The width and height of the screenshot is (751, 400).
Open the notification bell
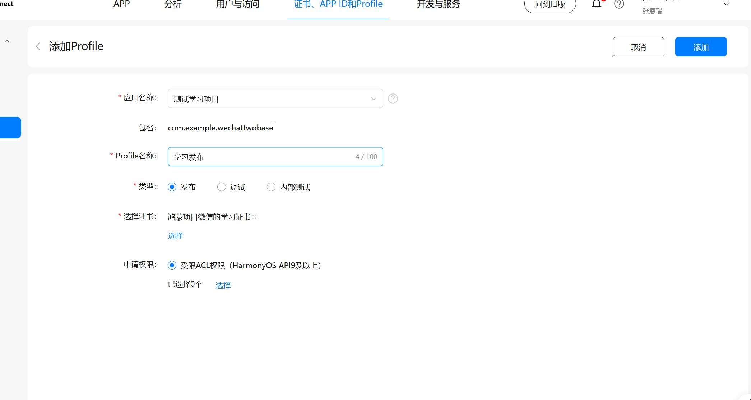coord(597,4)
